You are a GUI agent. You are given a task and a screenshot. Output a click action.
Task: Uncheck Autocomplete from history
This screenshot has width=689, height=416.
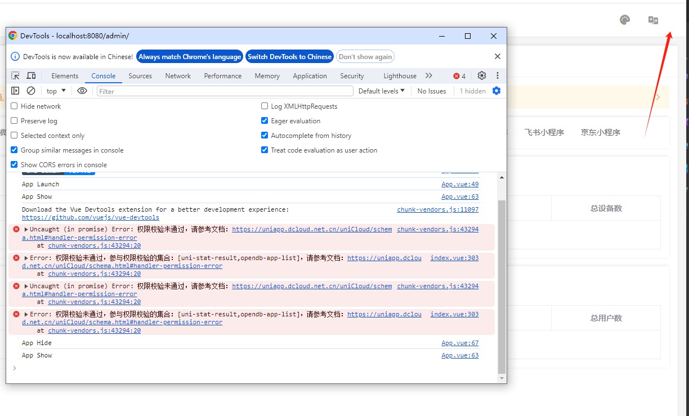tap(265, 136)
